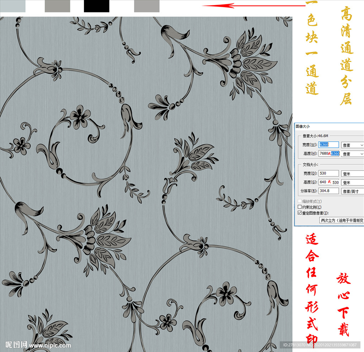Open document width unit dropdown 毫米
Viewport: 364px width, 352px height.
pos(352,174)
